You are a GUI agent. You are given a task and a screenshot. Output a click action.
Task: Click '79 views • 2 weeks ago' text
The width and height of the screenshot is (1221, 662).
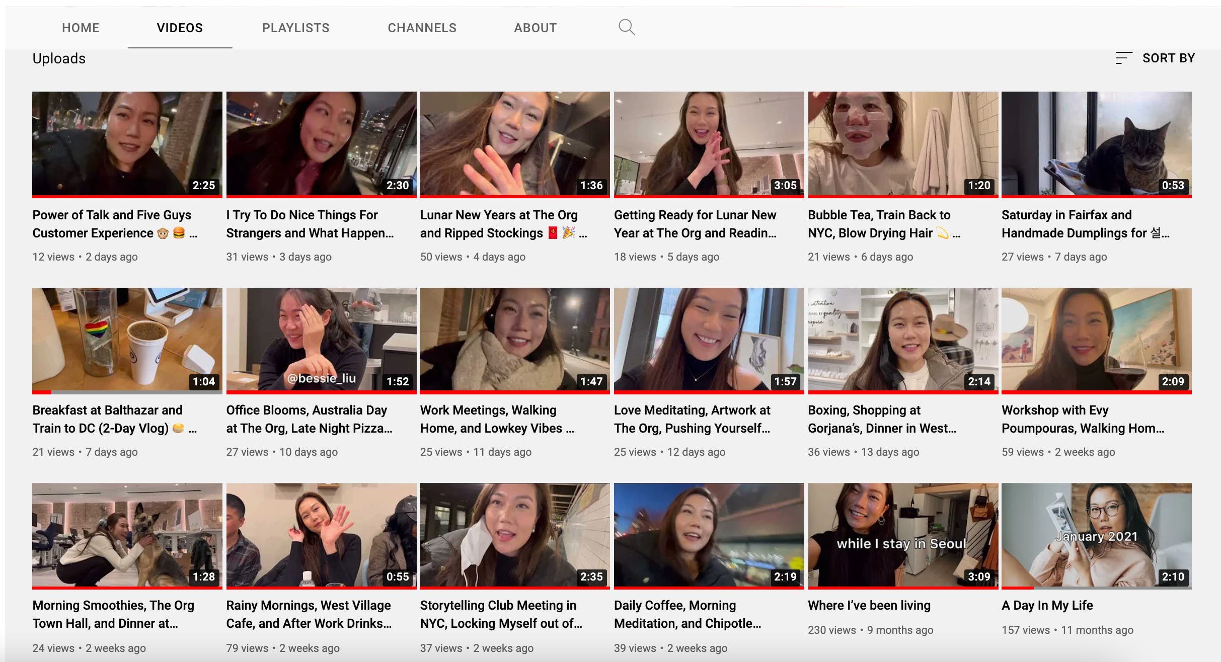pyautogui.click(x=283, y=648)
